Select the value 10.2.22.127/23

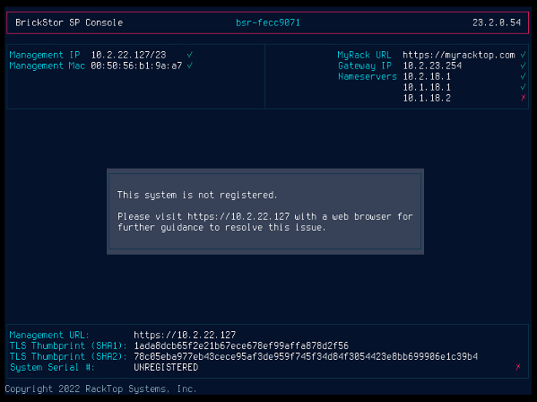128,55
